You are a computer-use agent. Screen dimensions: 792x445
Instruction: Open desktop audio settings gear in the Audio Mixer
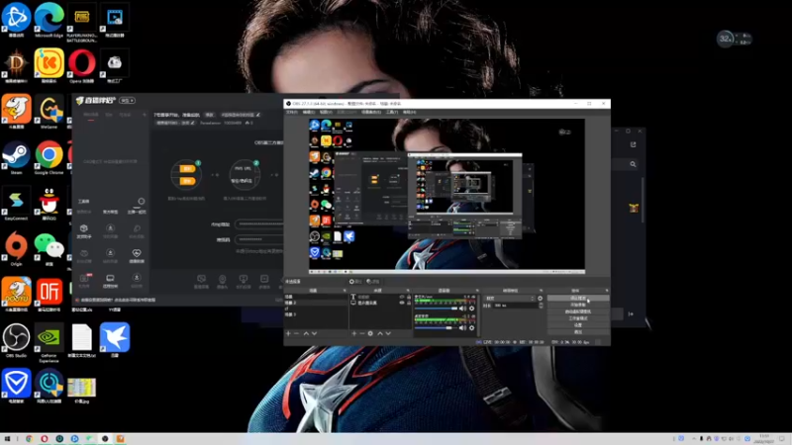(472, 309)
